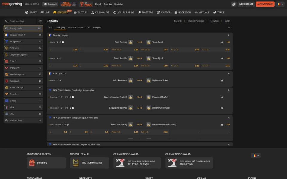Click the ÎNREGISTRARE button

pos(246,4)
